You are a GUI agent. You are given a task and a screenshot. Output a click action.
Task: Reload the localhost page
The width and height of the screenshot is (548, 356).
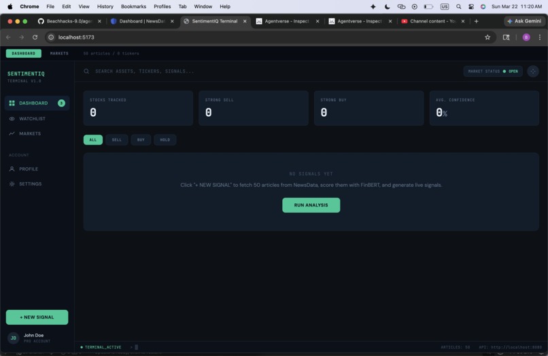click(35, 37)
